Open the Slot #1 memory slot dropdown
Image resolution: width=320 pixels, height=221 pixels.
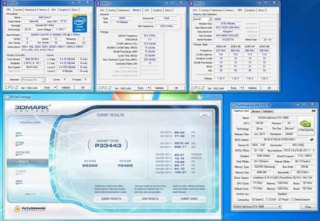202,19
